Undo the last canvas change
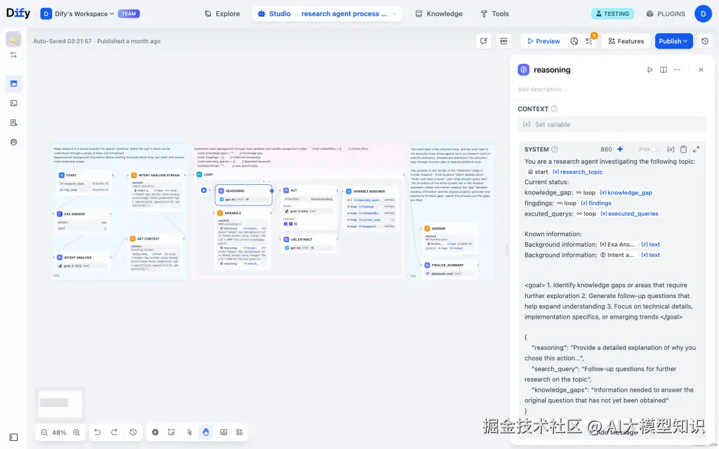Image resolution: width=719 pixels, height=449 pixels. pyautogui.click(x=97, y=432)
